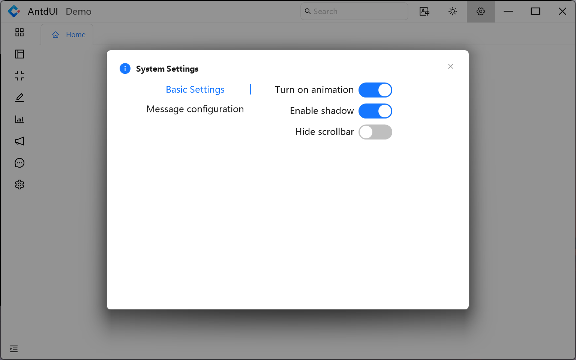Select the layout panel icon in the sidebar
The width and height of the screenshot is (576, 360).
point(19,54)
